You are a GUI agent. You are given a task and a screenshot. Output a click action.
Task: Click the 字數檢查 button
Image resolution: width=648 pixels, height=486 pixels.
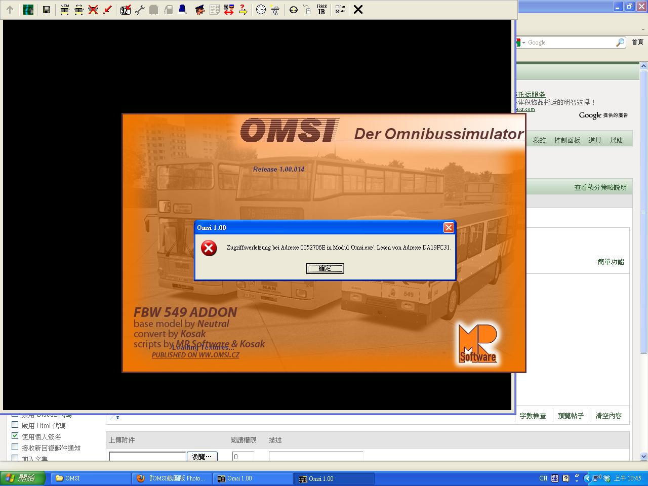click(x=533, y=416)
